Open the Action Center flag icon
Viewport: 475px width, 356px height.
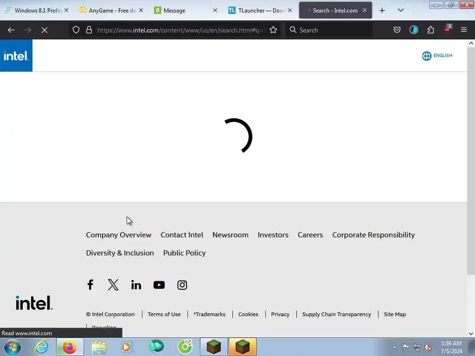coord(405,347)
